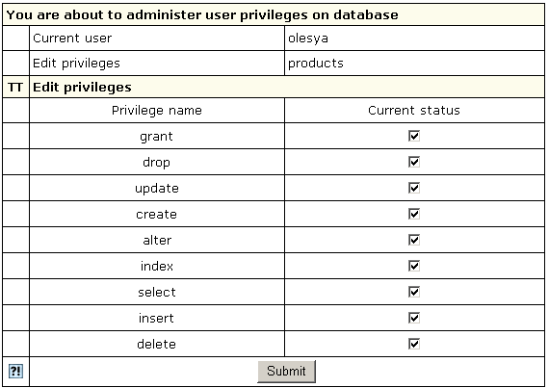549x388 pixels.
Task: Disable the index privilege checkbox
Action: coord(414,266)
